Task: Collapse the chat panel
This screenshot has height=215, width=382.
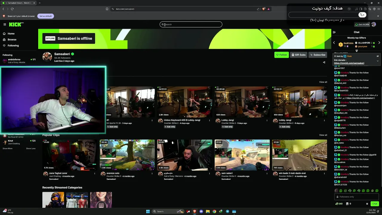Action: (x=334, y=32)
